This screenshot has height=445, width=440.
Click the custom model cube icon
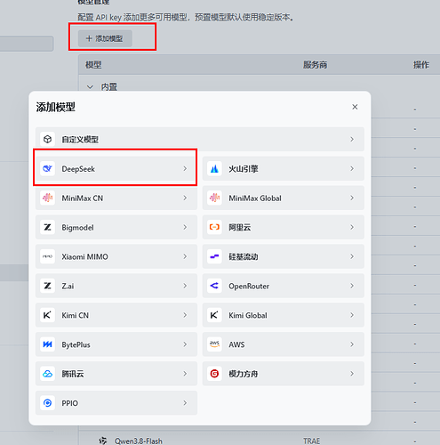pyautogui.click(x=47, y=139)
